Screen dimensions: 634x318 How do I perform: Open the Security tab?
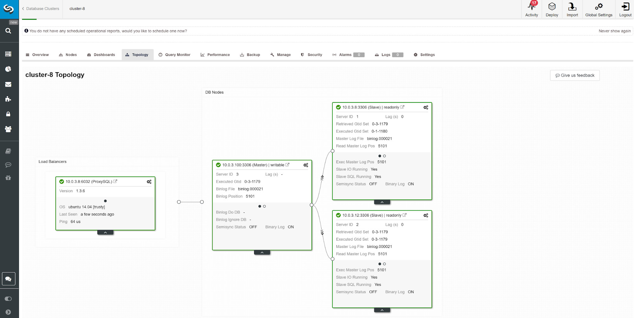pos(311,55)
